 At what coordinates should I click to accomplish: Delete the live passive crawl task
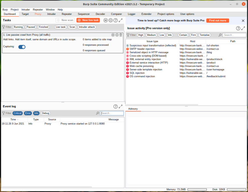point(121,35)
